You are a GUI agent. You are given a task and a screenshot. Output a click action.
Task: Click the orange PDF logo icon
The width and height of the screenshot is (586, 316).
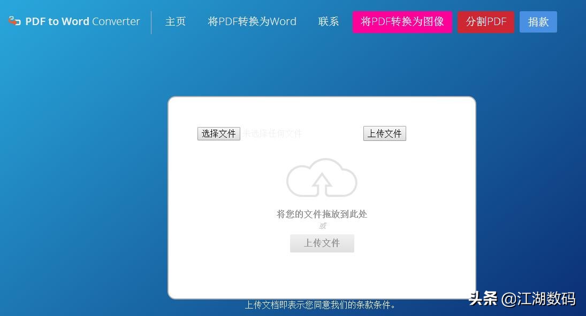[14, 21]
